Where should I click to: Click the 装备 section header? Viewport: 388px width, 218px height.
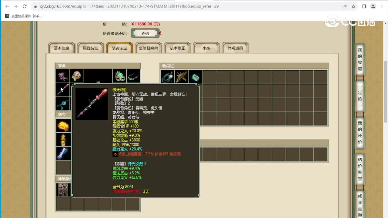point(98,66)
